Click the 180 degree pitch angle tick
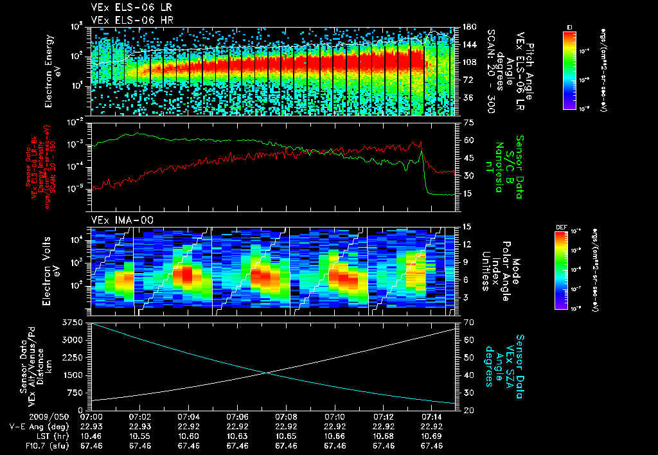This screenshot has height=455, width=658. [469, 27]
